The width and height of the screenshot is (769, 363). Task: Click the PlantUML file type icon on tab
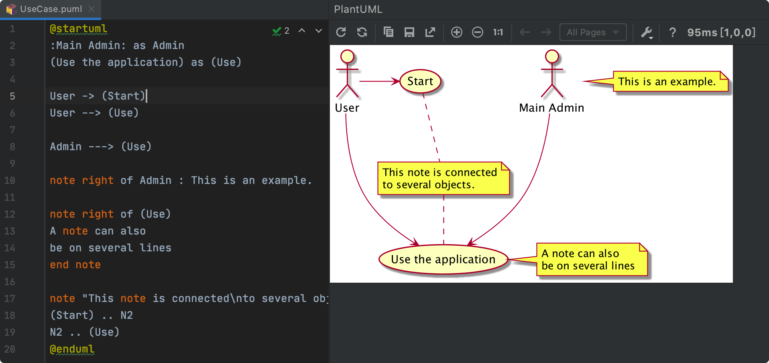[x=11, y=9]
